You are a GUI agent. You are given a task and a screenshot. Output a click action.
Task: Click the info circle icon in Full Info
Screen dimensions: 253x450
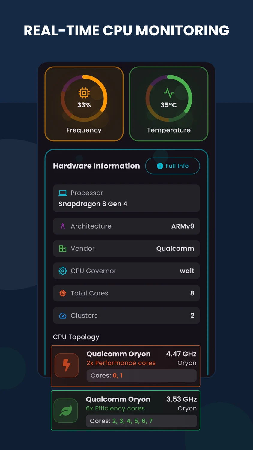coord(160,166)
